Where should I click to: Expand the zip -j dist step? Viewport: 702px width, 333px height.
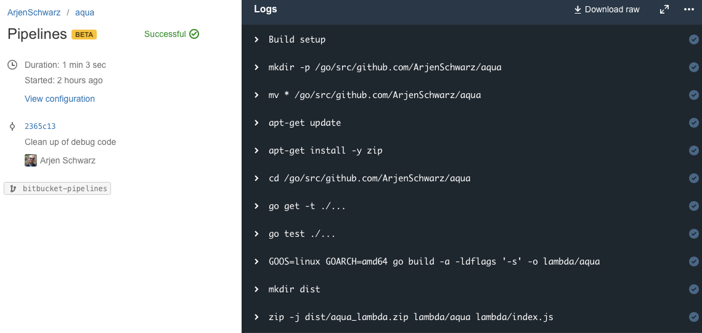tap(256, 318)
